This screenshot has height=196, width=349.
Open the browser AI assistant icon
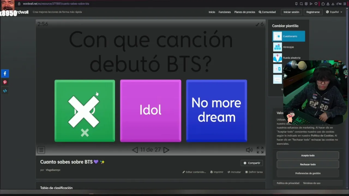click(x=339, y=4)
